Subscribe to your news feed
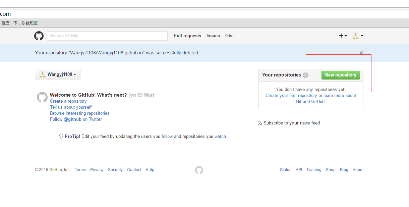The width and height of the screenshot is (409, 207). pyautogui.click(x=292, y=123)
